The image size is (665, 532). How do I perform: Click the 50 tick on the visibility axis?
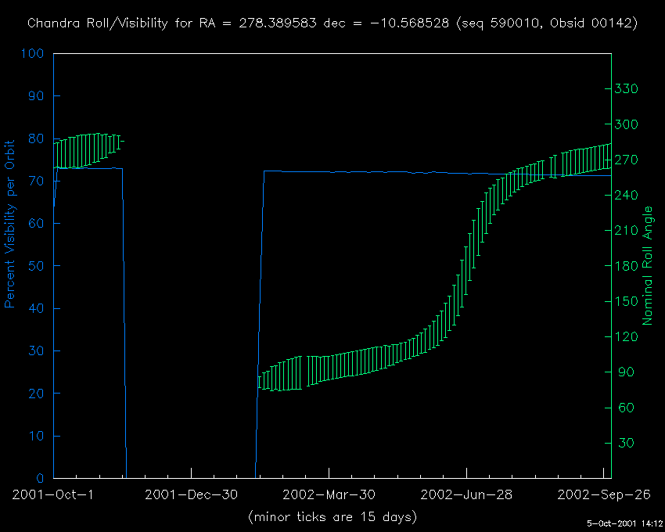(x=37, y=266)
